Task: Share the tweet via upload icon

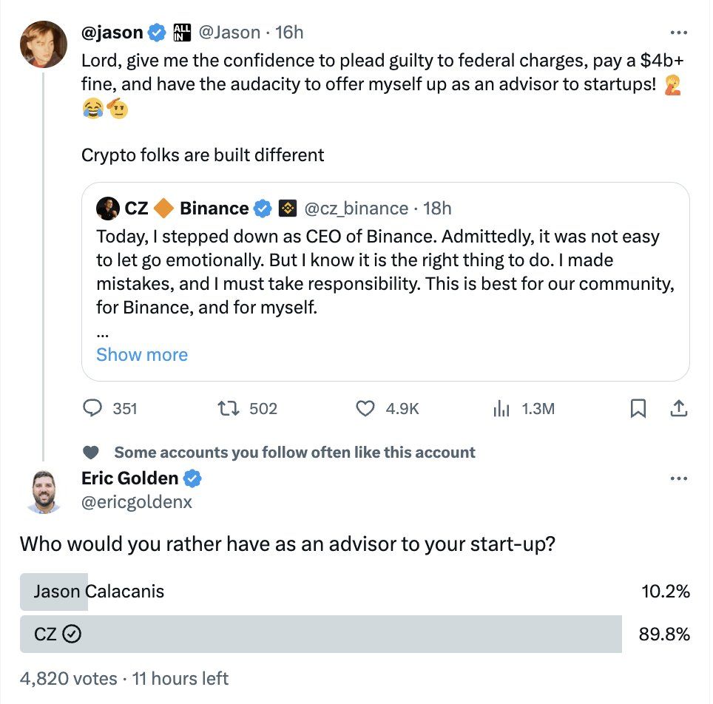Action: click(679, 408)
